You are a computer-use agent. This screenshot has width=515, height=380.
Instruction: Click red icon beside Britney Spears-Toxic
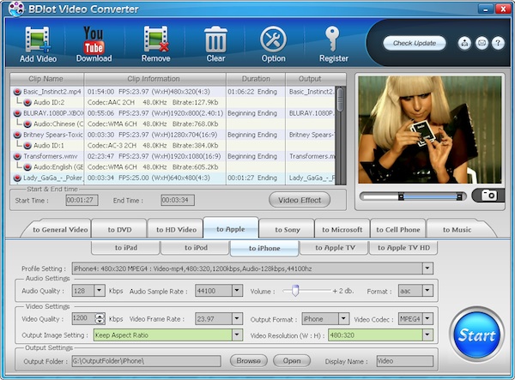tap(17, 135)
